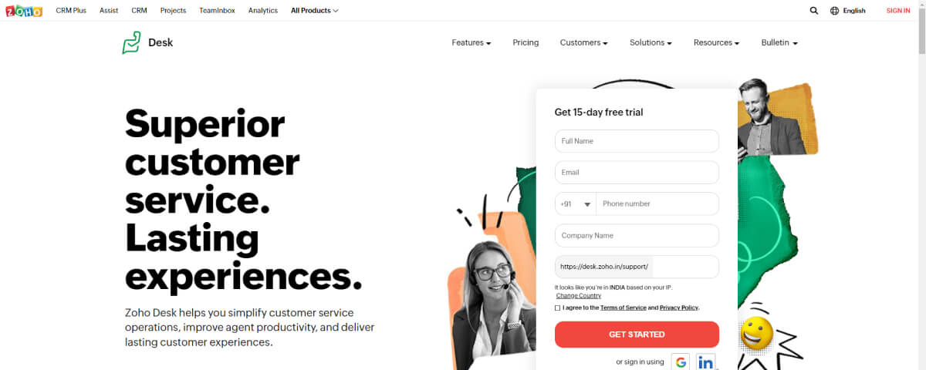Expand the All Products dropdown
Screen dimensions: 926x370
point(314,11)
